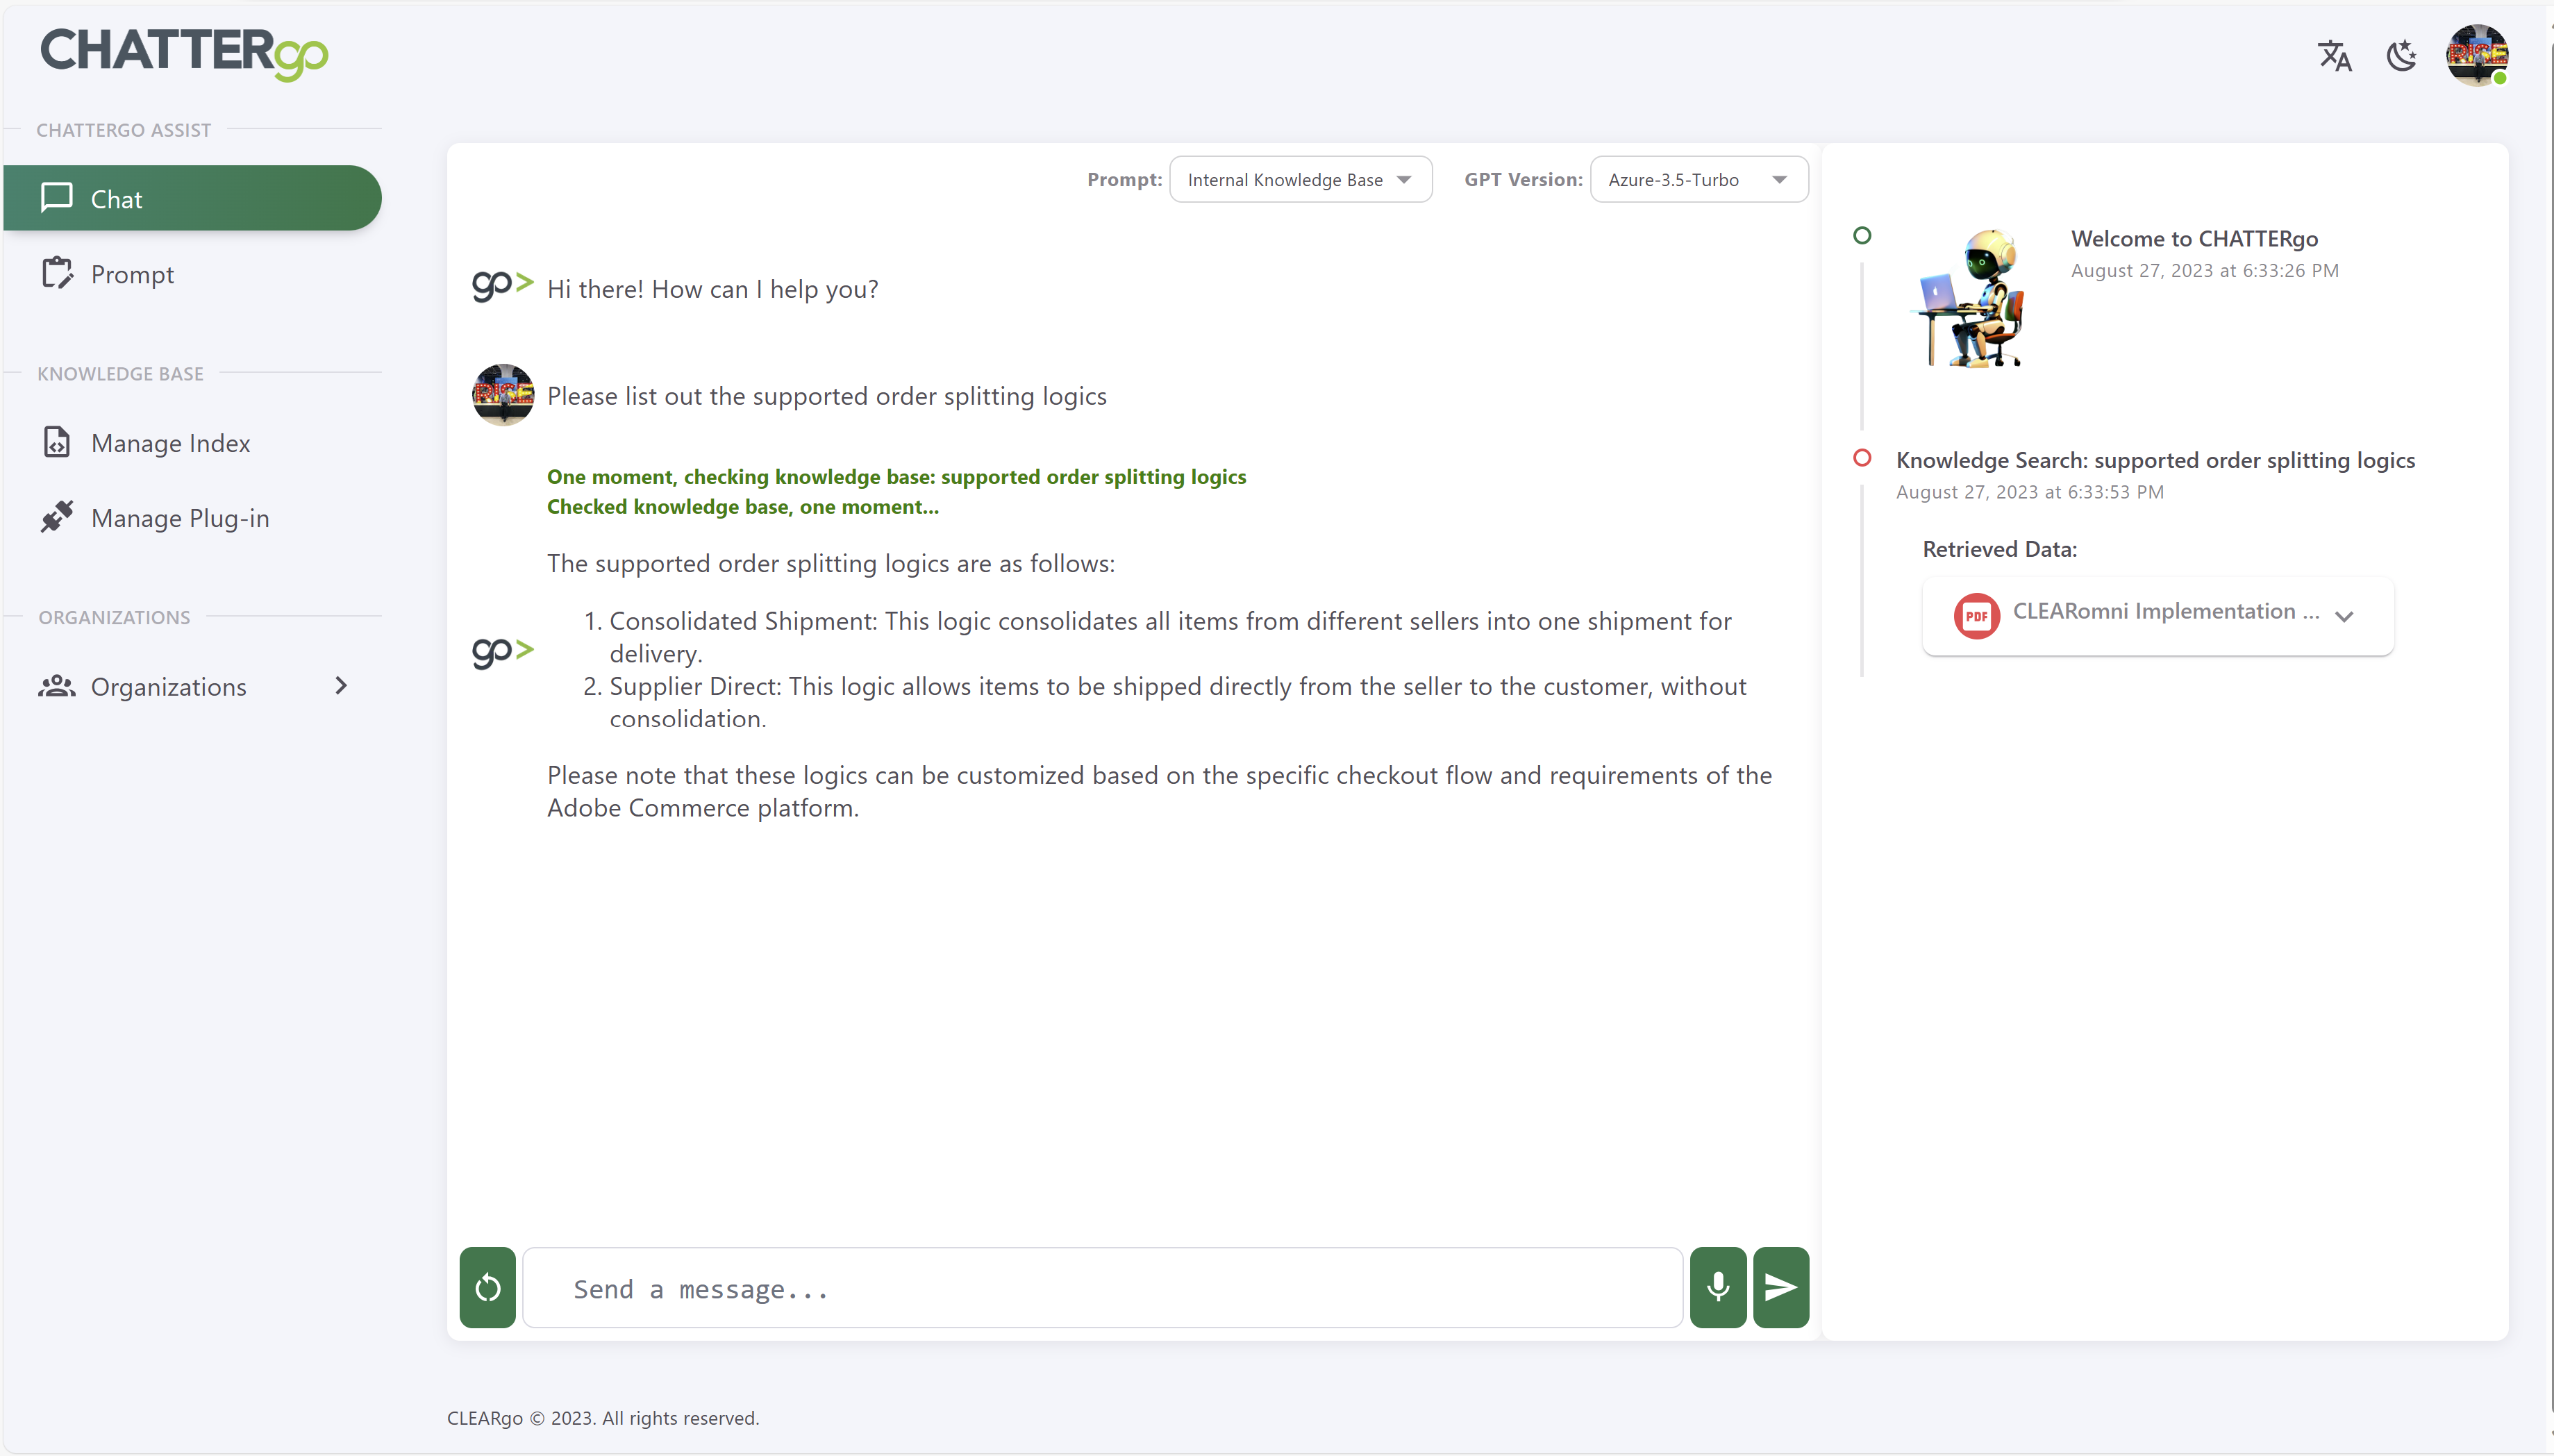Viewport: 2554px width, 1456px height.
Task: Click the Manage Index document icon
Action: pos(57,442)
